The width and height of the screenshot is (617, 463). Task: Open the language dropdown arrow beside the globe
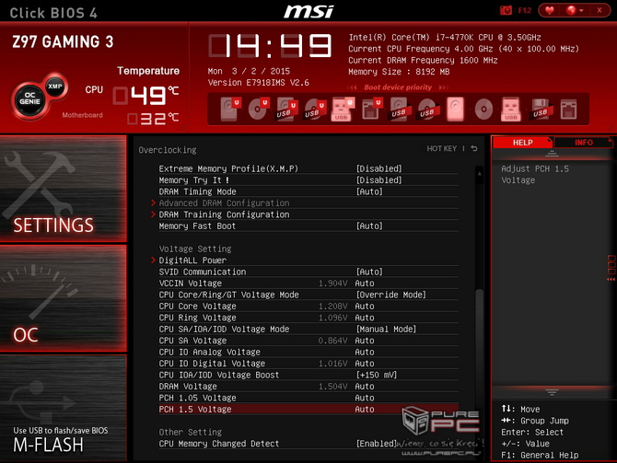coord(581,11)
